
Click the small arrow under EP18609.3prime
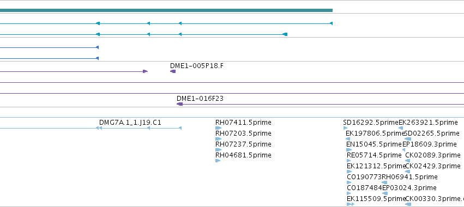[403, 150]
